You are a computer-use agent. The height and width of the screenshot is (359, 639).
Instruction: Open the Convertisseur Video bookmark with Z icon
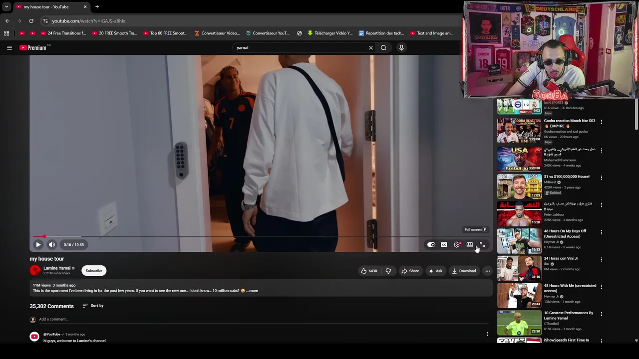tap(217, 33)
